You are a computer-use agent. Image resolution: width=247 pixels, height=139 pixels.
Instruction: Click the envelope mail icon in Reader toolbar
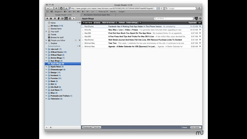pyautogui.click(x=51, y=18)
